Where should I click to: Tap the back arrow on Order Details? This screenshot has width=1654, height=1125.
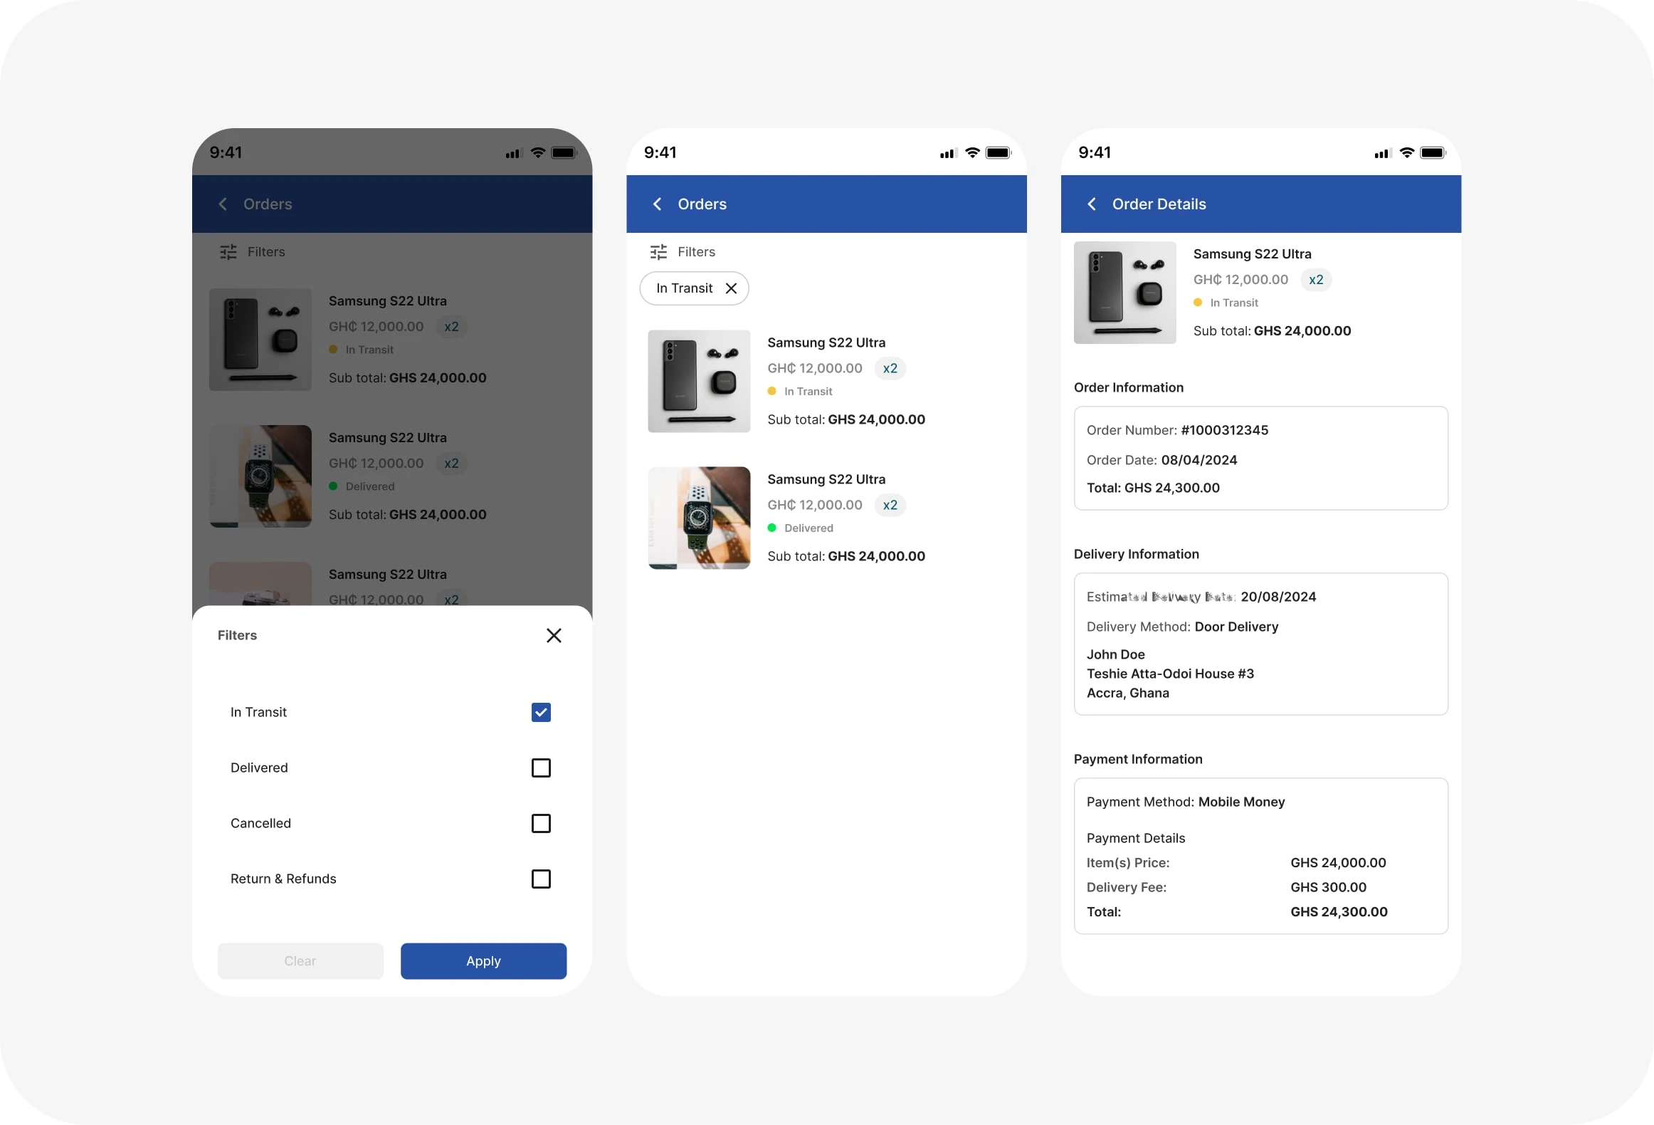[x=1092, y=204]
